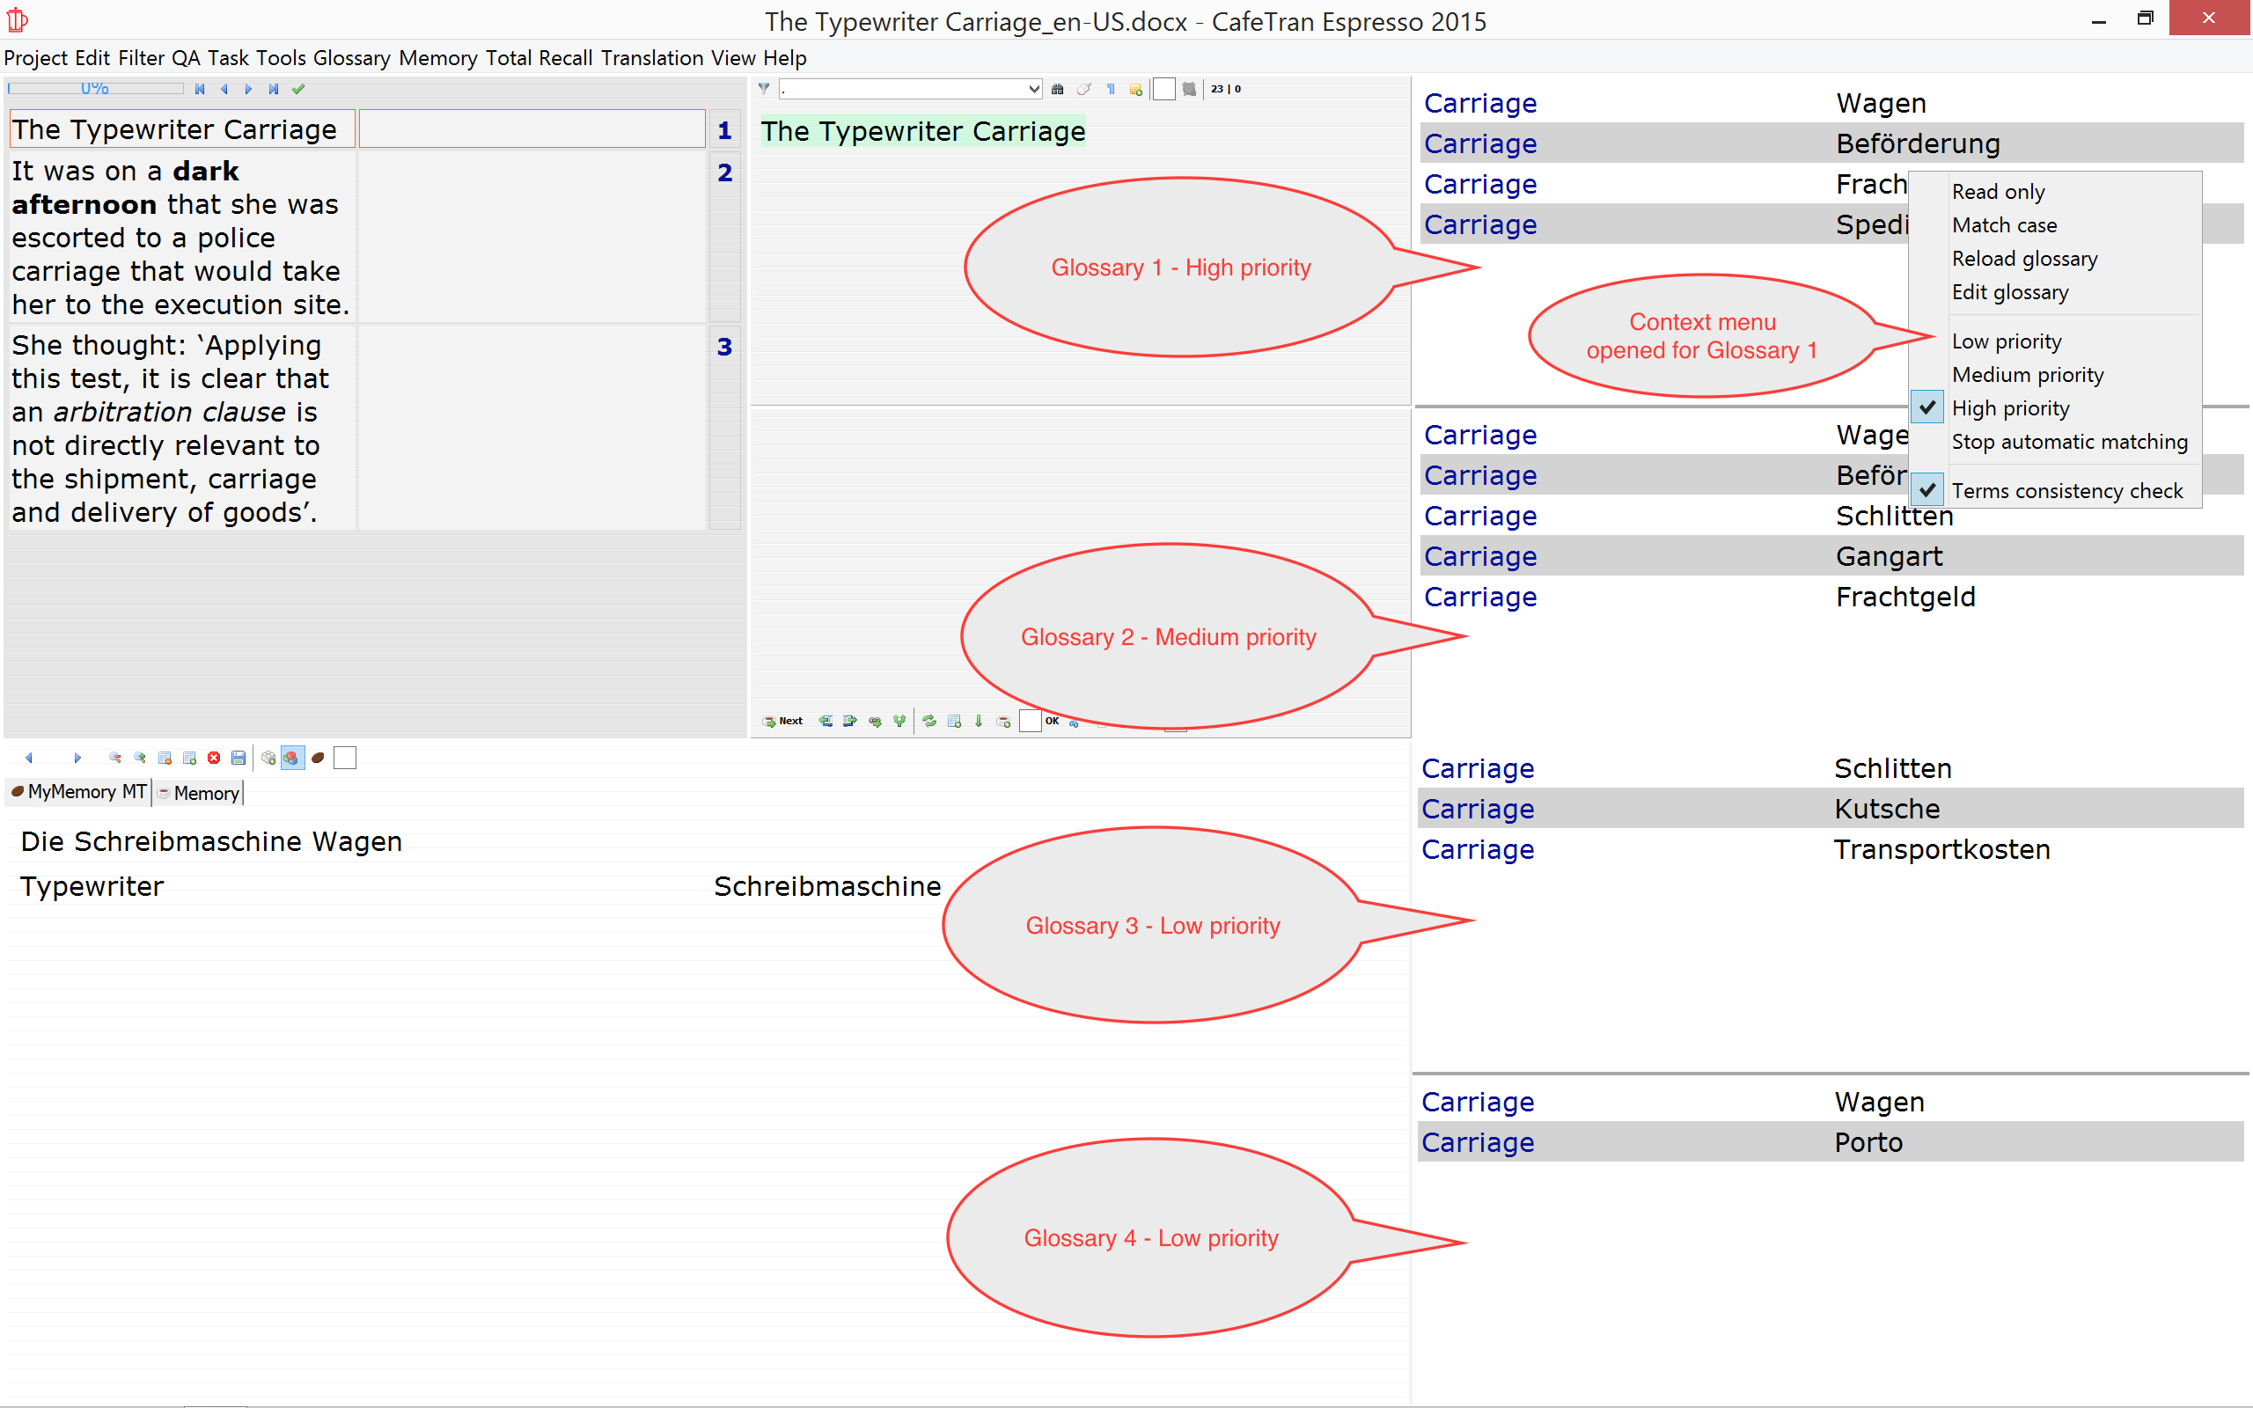This screenshot has height=1408, width=2253.
Task: Switch to the MyMemory MT tab
Action: (79, 791)
